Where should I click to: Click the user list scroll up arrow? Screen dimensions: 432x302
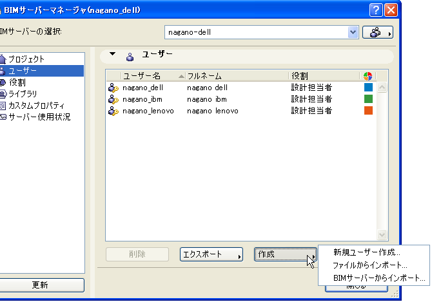pos(382,88)
